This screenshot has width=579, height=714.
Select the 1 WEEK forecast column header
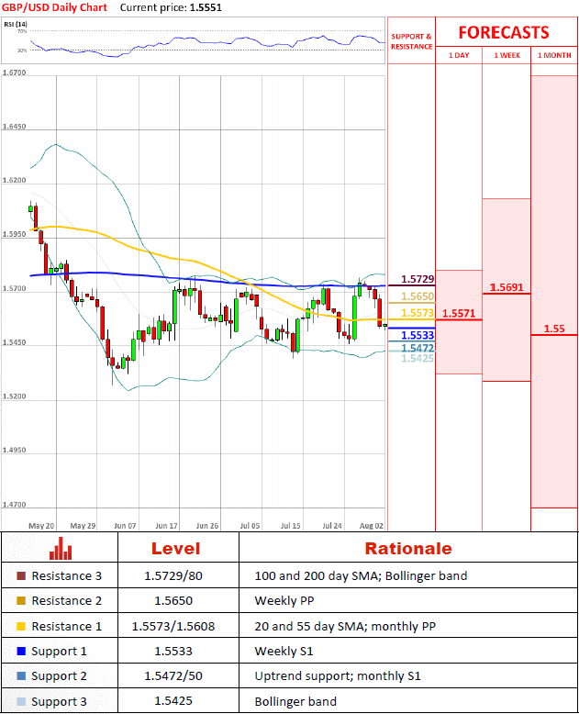coord(507,55)
